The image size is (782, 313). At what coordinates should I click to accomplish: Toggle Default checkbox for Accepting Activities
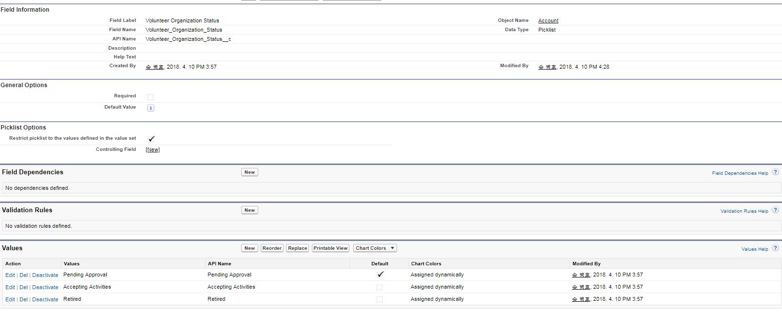click(x=380, y=287)
